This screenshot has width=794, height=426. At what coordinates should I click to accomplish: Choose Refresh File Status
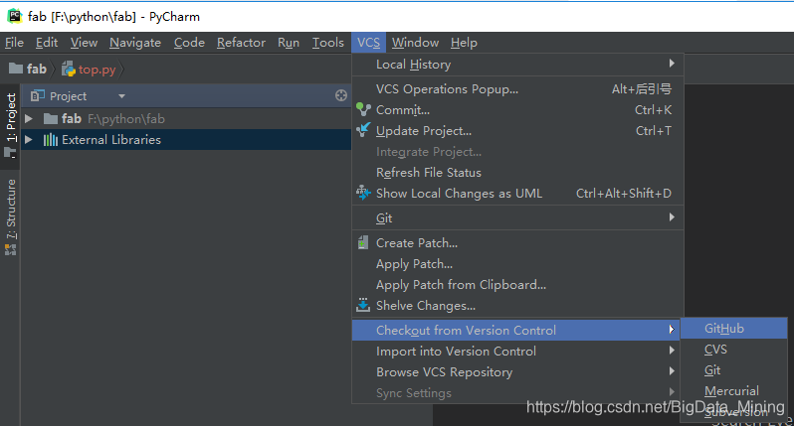[517, 173]
